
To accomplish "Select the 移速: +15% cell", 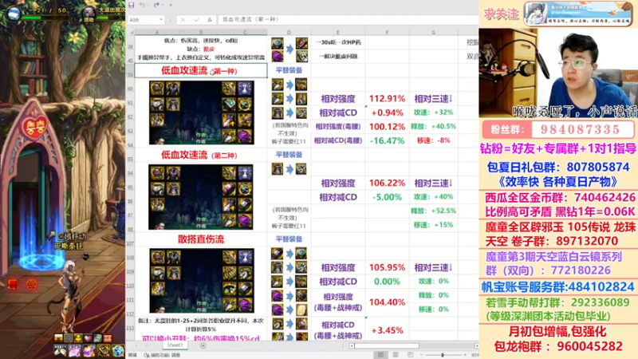I will (x=433, y=225).
